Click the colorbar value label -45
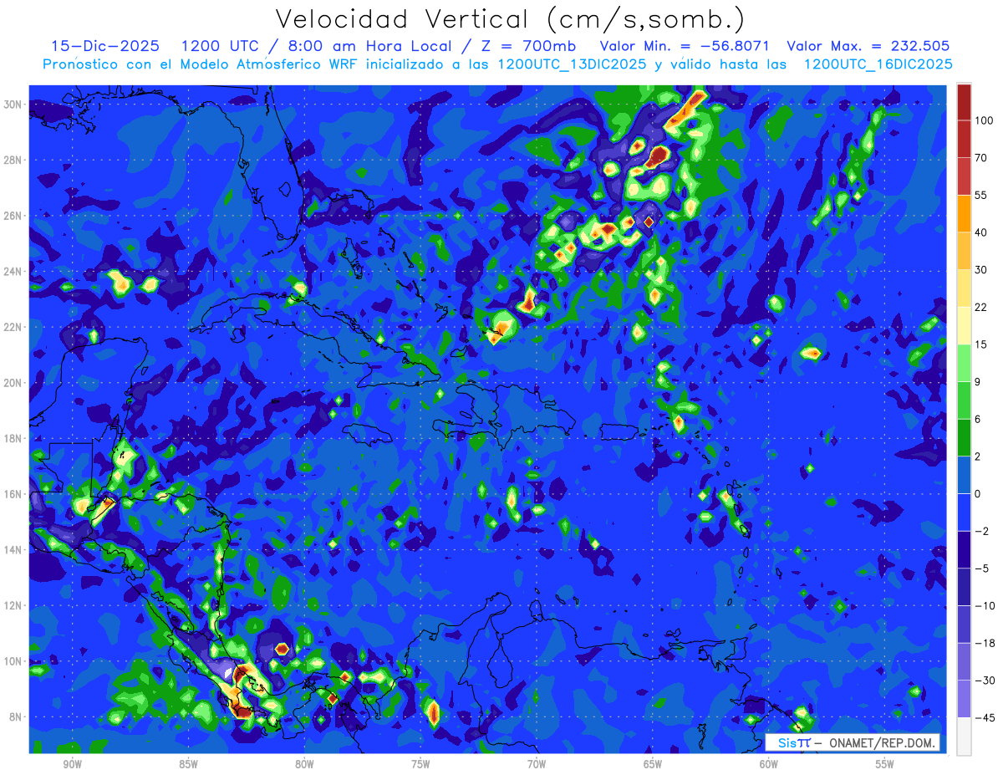 click(x=985, y=717)
